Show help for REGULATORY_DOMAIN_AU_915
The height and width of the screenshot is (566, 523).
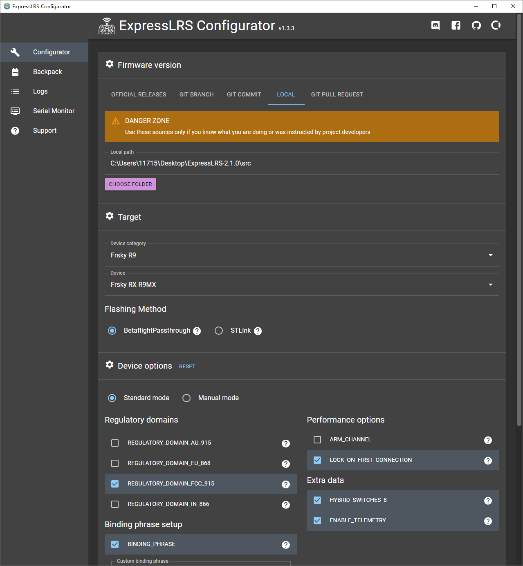(286, 443)
